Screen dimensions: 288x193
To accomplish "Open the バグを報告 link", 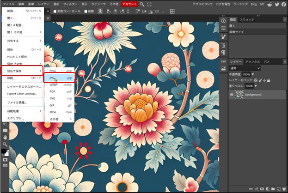I will [223, 4].
